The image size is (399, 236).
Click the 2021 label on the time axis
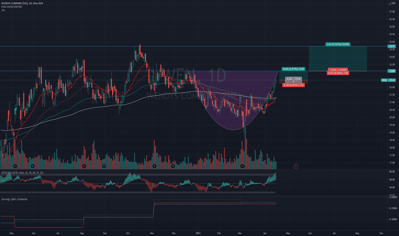[x=198, y=233]
